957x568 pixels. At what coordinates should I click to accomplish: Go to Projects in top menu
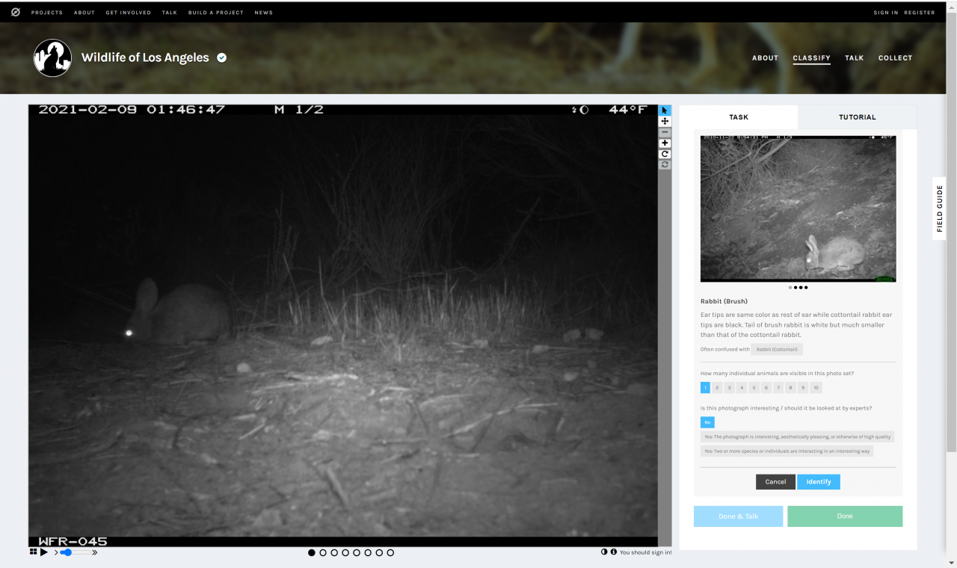coord(47,13)
